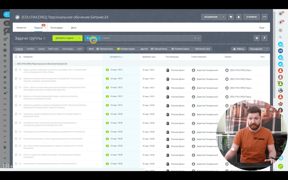Open the Календарь view next to Мой план

click(68, 49)
